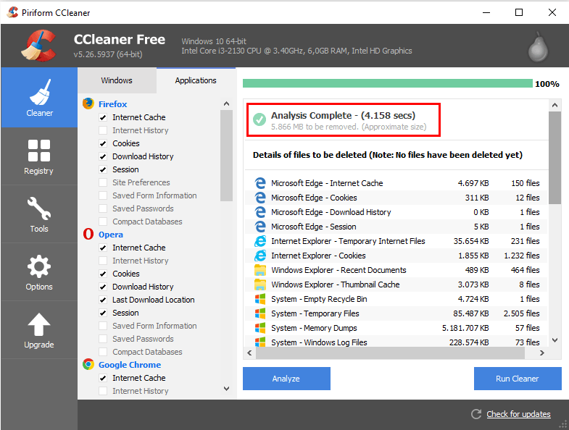Open the Cleaner section in sidebar
This screenshot has height=430, width=569.
(x=39, y=98)
